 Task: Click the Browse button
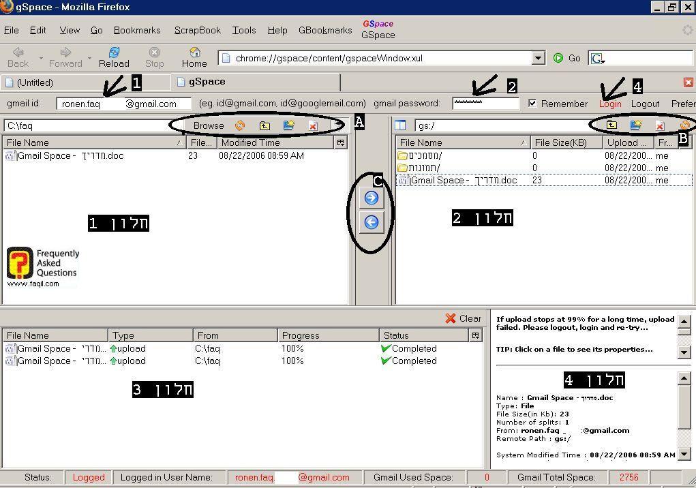pos(209,125)
